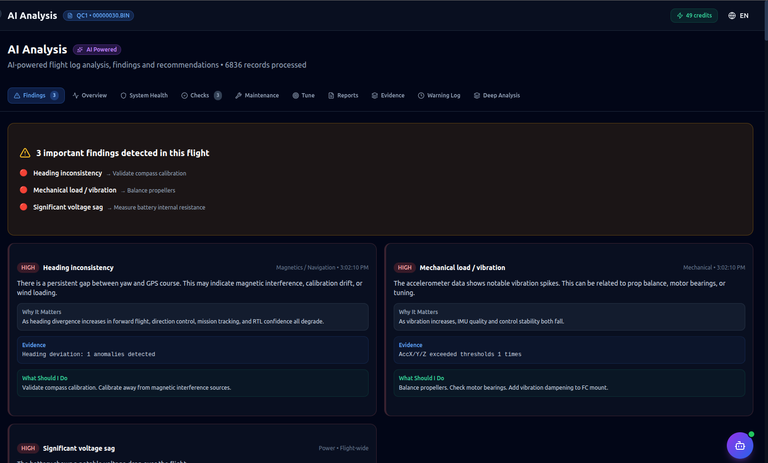Click the layers icon on Deep Analysis tab
This screenshot has width=768, height=463.
pyautogui.click(x=477, y=96)
